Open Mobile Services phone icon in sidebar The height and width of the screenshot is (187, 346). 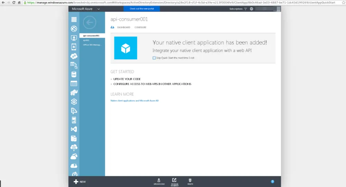74,47
